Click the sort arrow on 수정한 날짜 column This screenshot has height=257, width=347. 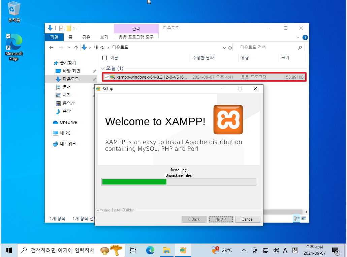point(214,55)
